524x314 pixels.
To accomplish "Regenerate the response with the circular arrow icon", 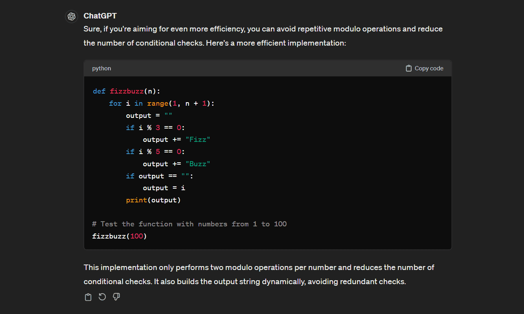I will pos(102,297).
